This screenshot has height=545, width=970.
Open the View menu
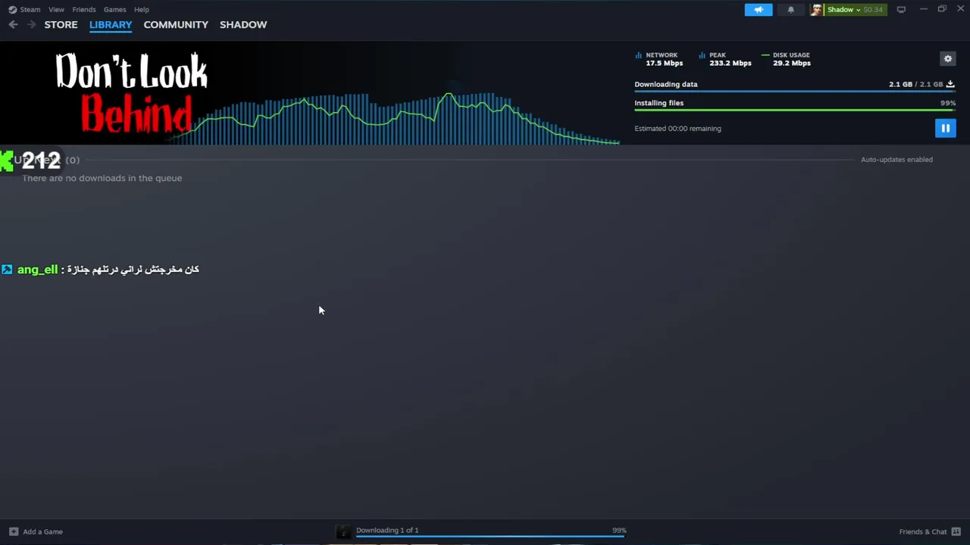(56, 10)
